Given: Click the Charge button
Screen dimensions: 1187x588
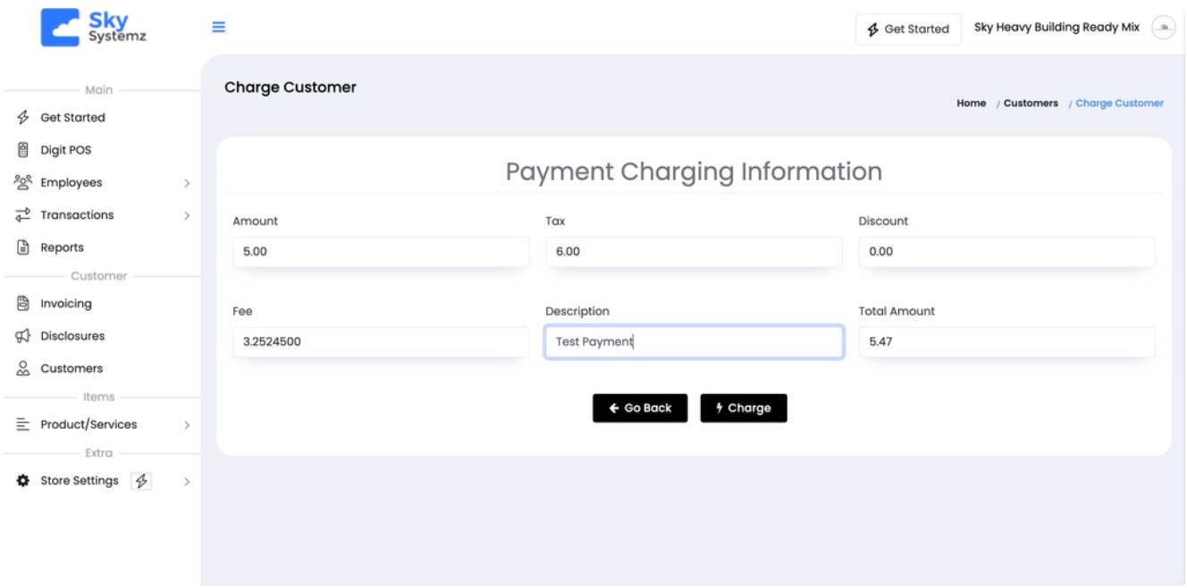Looking at the screenshot, I should (744, 407).
